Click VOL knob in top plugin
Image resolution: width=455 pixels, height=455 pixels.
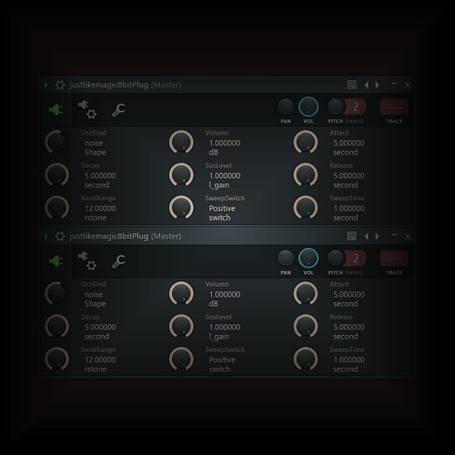308,107
